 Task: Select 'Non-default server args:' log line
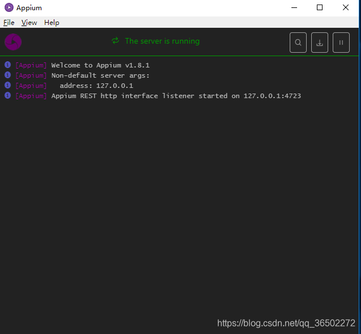100,75
